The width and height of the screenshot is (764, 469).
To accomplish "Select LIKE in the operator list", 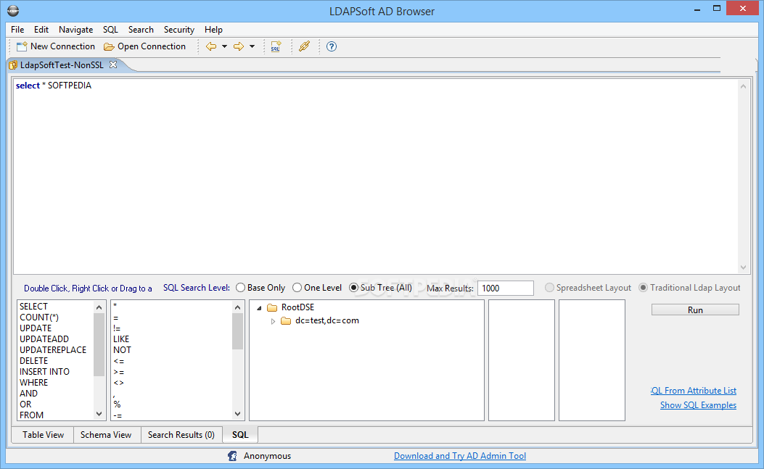I will pyautogui.click(x=121, y=339).
